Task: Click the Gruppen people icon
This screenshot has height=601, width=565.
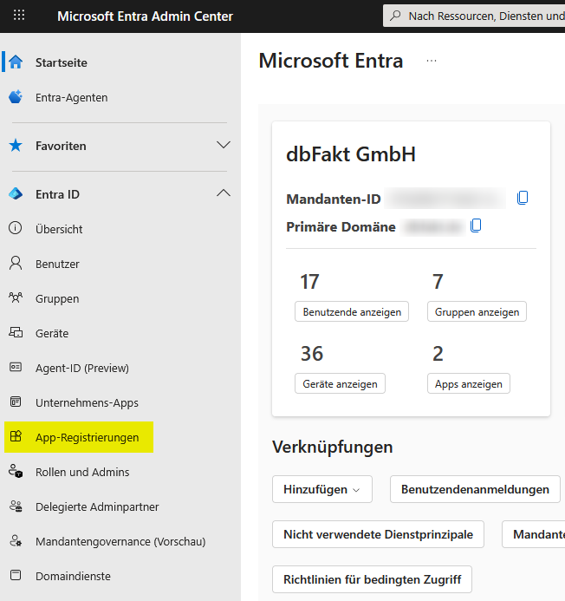Action: click(16, 298)
